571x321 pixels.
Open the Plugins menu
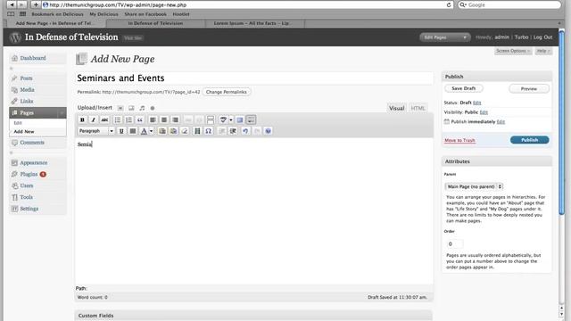[x=29, y=175]
